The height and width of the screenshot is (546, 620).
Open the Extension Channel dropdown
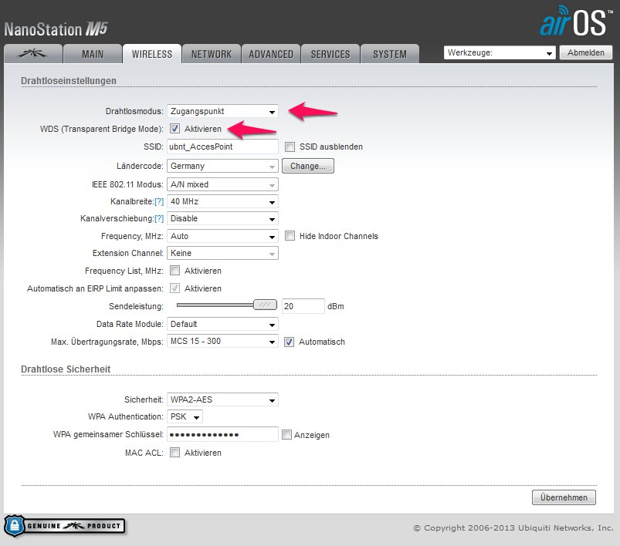222,253
